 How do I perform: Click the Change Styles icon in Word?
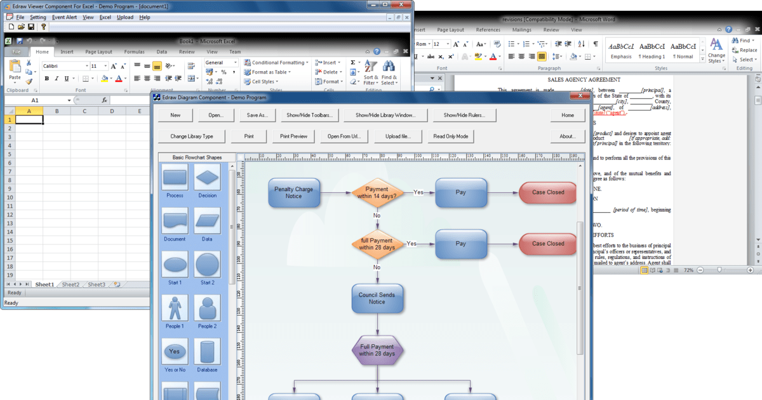coord(716,50)
